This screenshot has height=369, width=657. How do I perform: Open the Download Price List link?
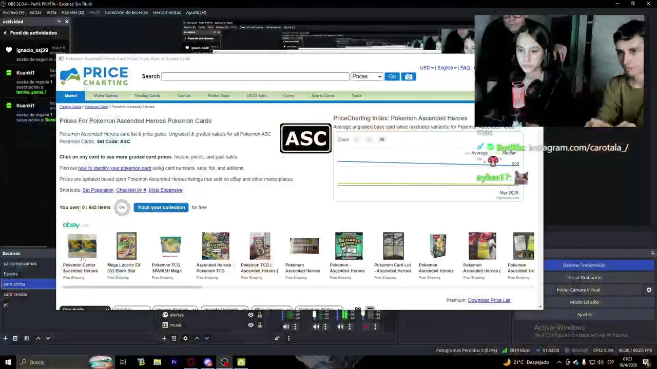point(489,300)
